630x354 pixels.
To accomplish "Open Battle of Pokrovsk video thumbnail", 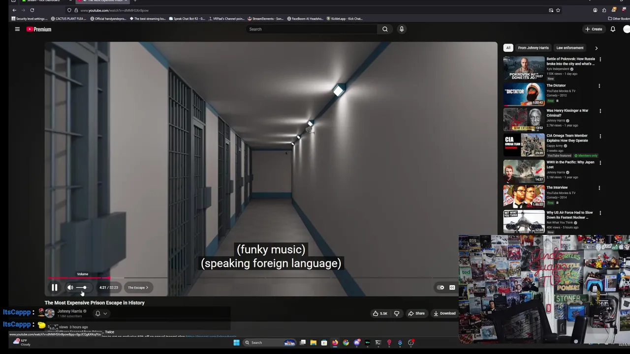I will coord(524,68).
